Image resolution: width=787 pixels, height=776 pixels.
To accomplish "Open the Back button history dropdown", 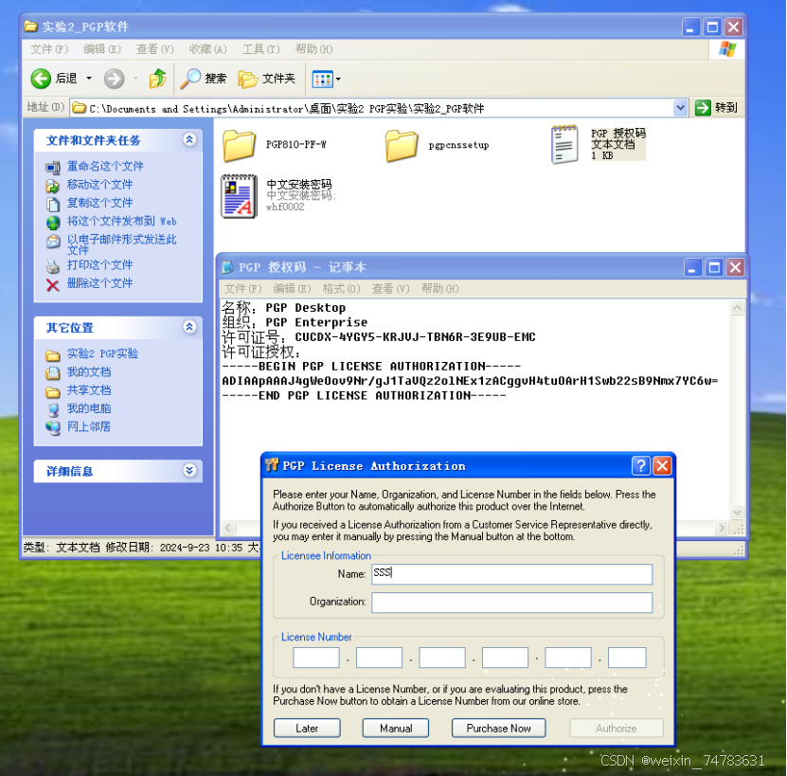I will point(89,79).
